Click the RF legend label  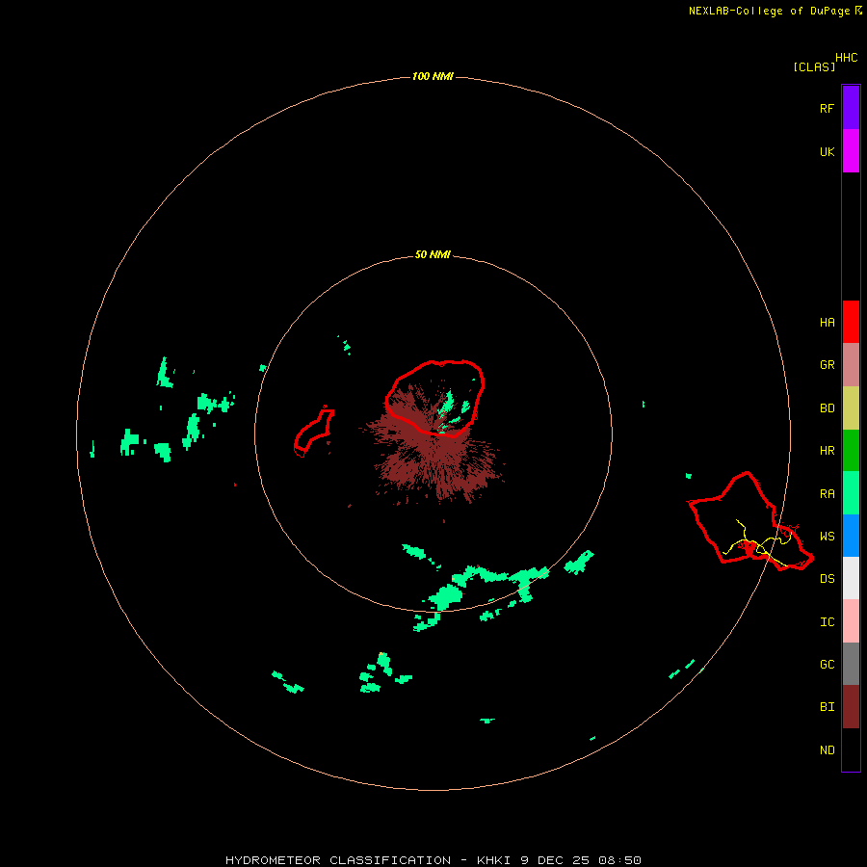(827, 108)
